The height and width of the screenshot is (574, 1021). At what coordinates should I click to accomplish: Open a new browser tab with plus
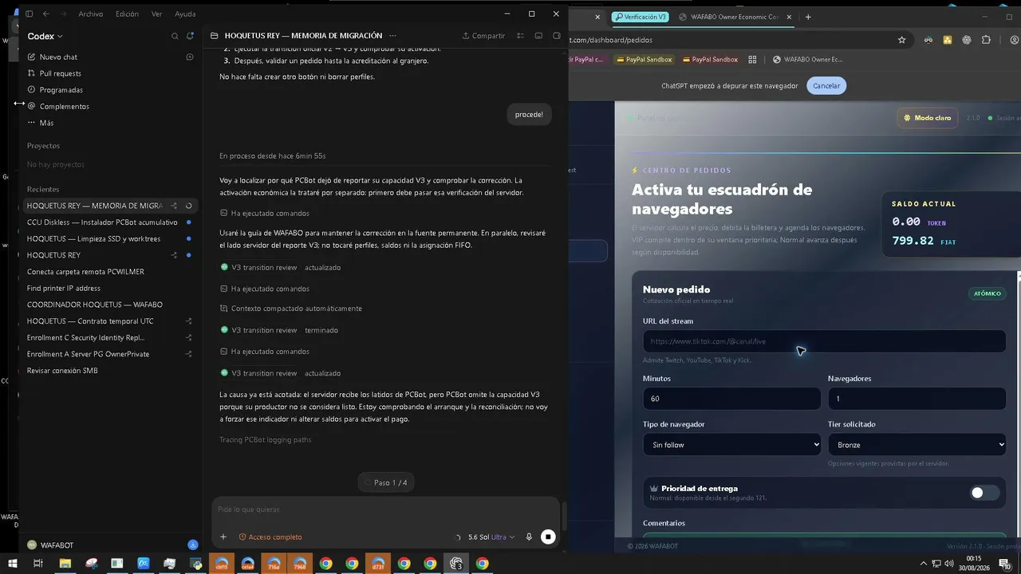[808, 17]
